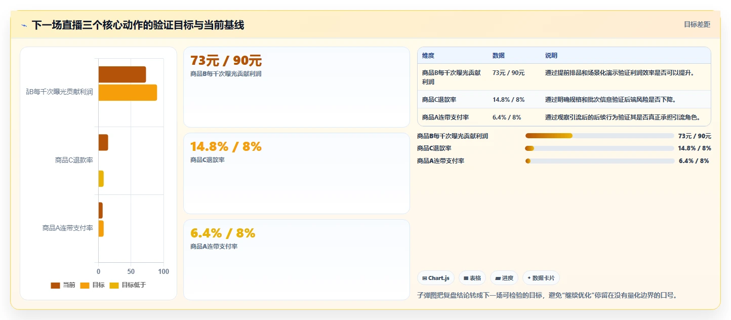The width and height of the screenshot is (731, 320).
Task: Click the 表格 tag icon
Action: coord(466,278)
